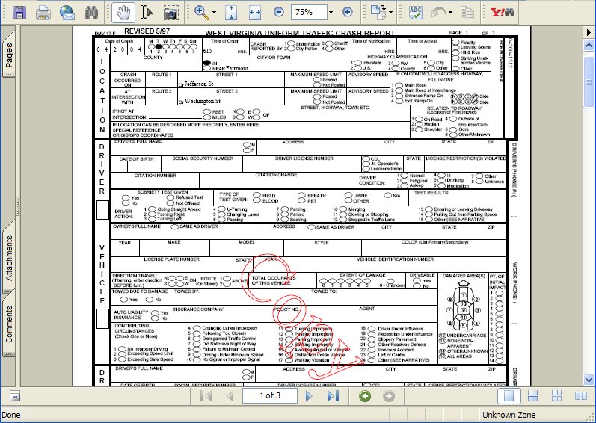The image size is (596, 423).
Task: Click the Email document icon
Action: [67, 12]
